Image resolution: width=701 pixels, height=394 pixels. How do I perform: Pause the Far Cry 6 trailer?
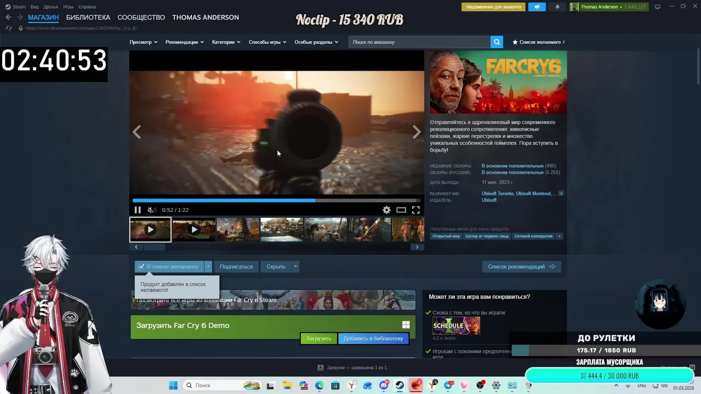[x=137, y=210]
